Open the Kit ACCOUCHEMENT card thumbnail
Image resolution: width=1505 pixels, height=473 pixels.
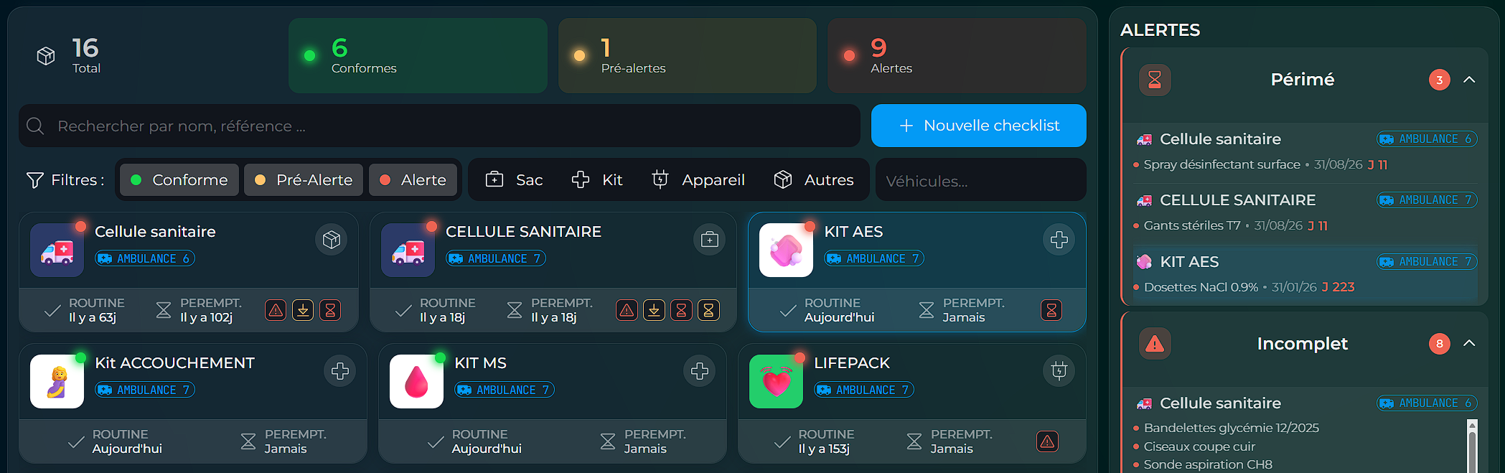tap(57, 381)
